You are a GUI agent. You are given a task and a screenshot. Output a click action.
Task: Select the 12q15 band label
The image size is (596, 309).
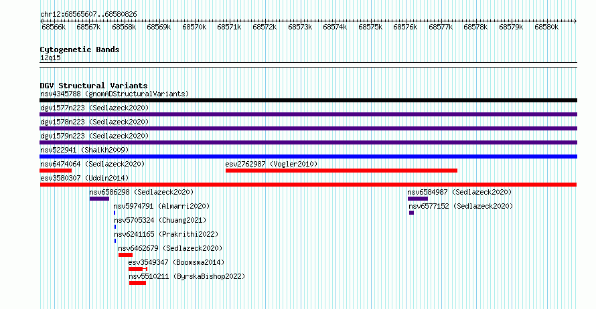coord(50,58)
